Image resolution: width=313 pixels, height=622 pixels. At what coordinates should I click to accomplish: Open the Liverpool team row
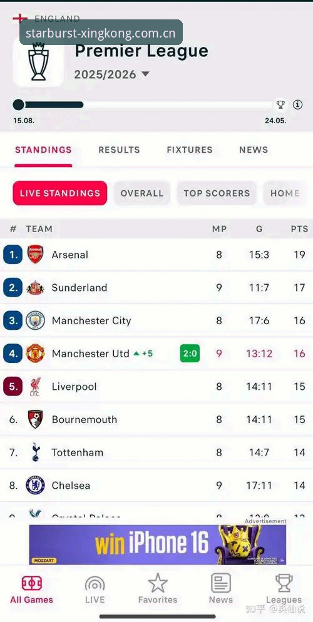click(156, 387)
